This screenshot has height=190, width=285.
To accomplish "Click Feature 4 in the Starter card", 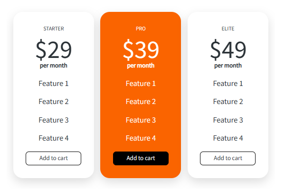I will coord(54,138).
